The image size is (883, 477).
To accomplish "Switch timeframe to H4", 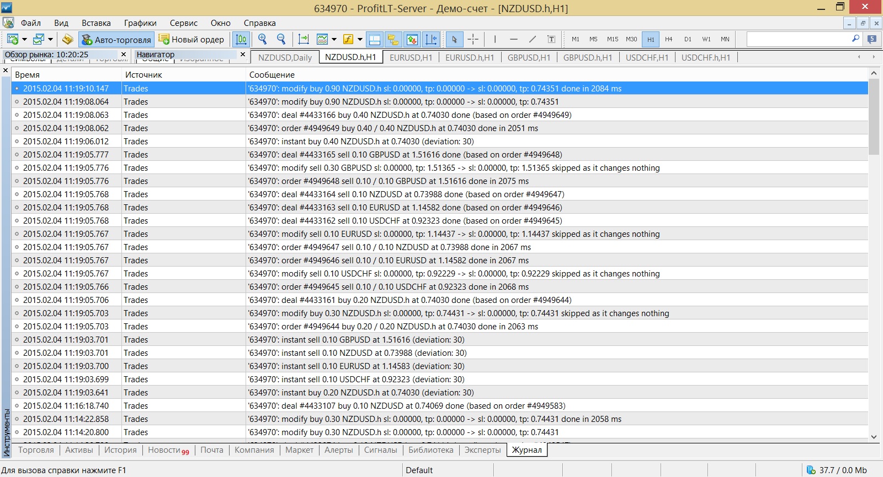I will [668, 39].
